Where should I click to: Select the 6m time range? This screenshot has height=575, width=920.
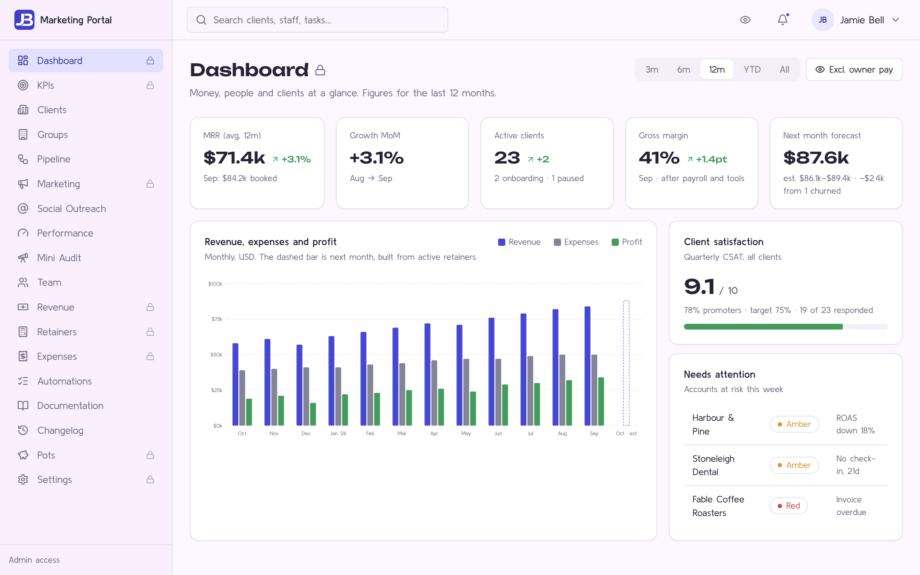click(x=683, y=70)
